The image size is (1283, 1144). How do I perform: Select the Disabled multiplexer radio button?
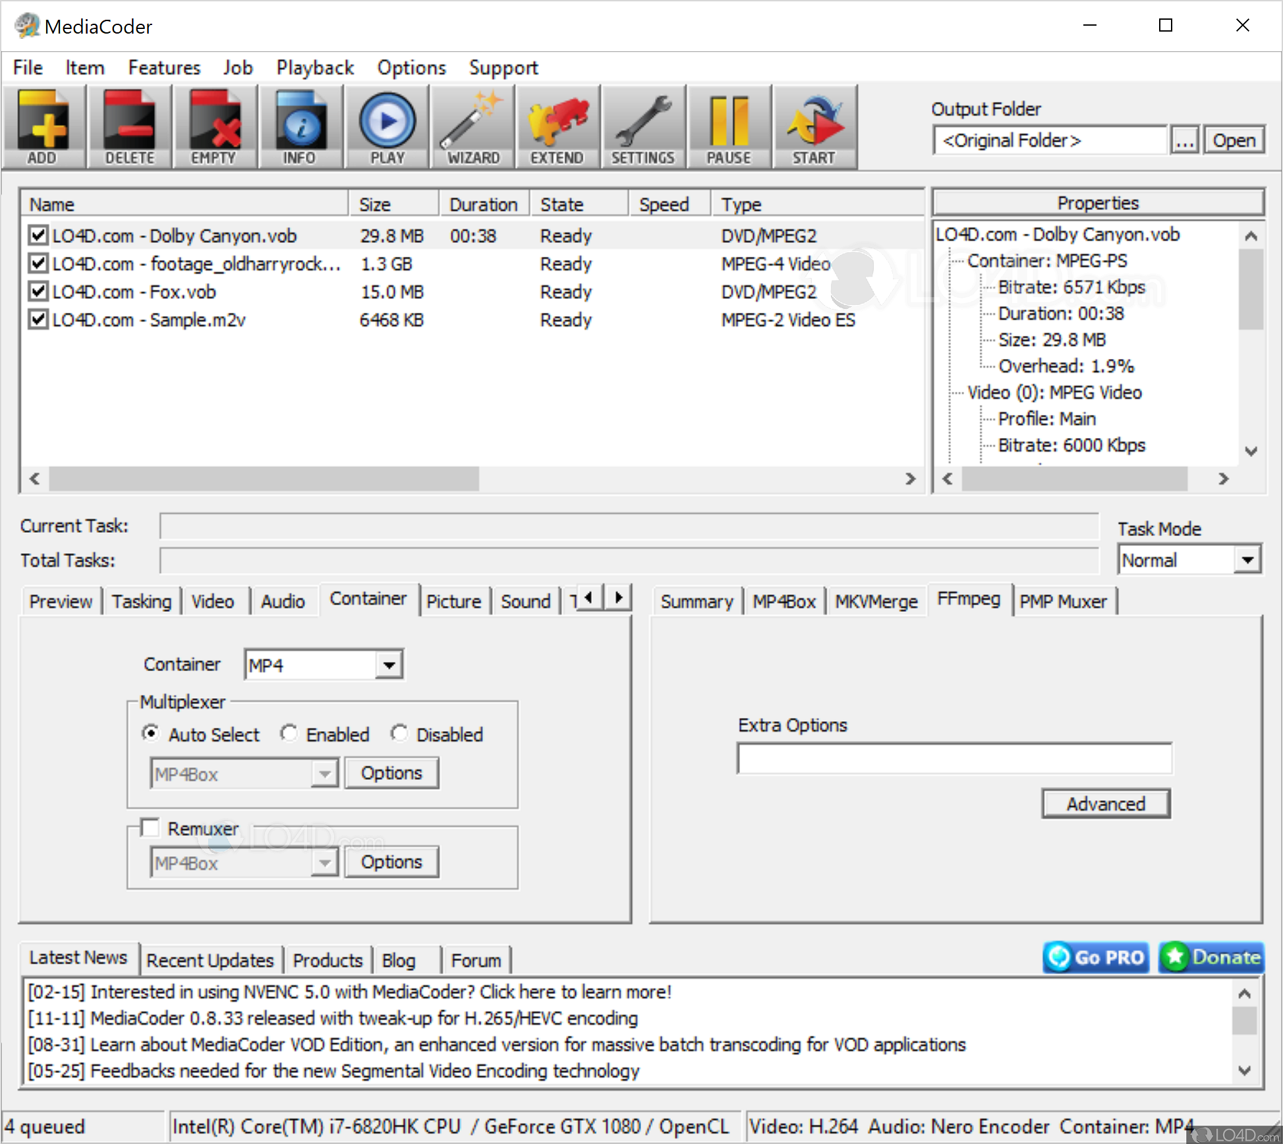[400, 733]
